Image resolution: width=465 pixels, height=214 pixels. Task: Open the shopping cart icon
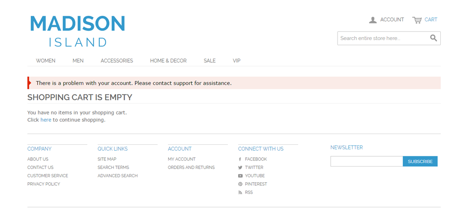[417, 20]
